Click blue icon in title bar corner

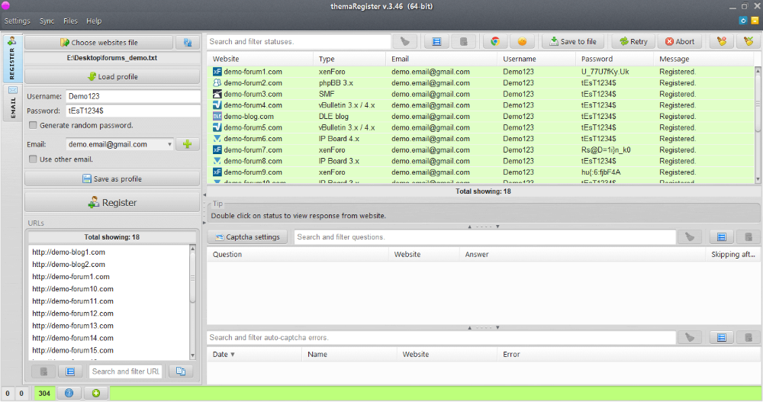[x=743, y=21]
